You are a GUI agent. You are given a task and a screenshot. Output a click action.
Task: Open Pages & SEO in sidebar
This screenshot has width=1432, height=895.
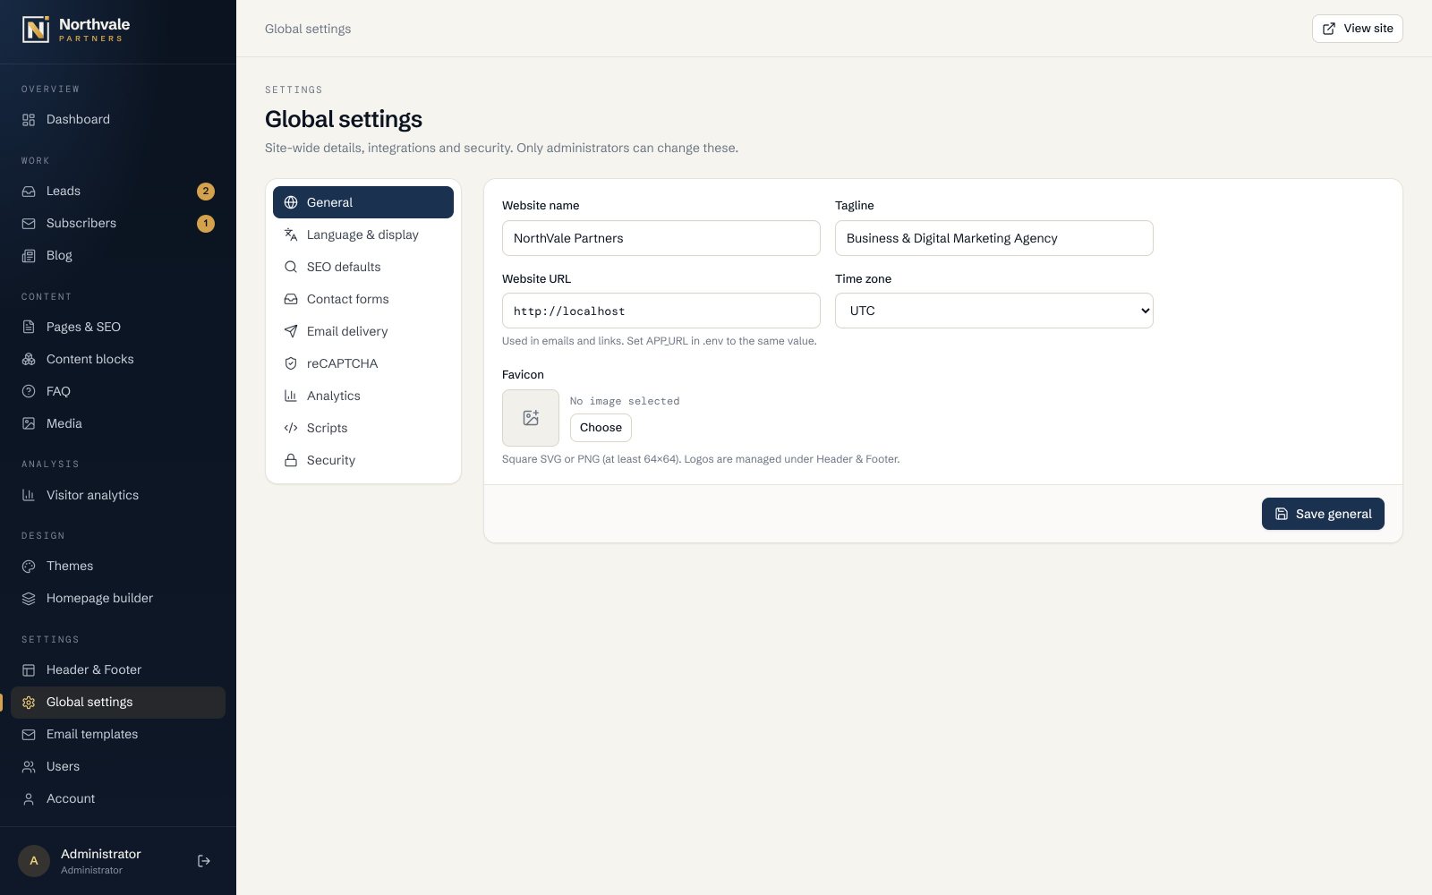click(x=118, y=327)
